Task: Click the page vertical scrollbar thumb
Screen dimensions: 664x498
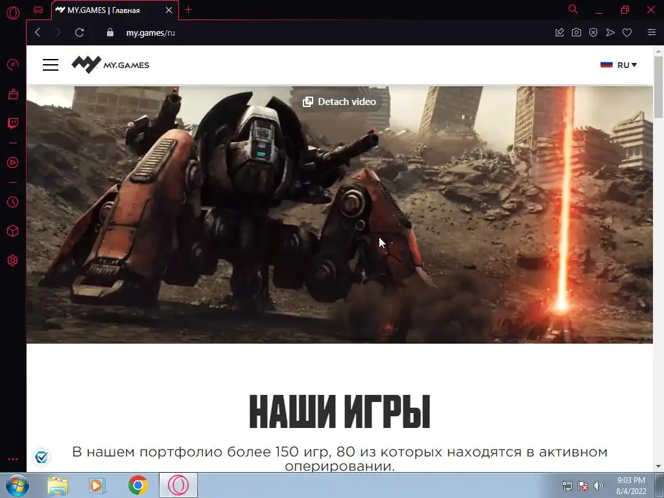Action: [658, 87]
